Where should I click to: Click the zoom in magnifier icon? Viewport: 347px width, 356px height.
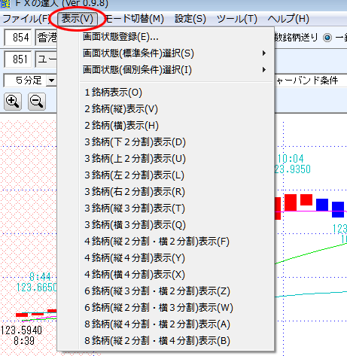(13, 102)
